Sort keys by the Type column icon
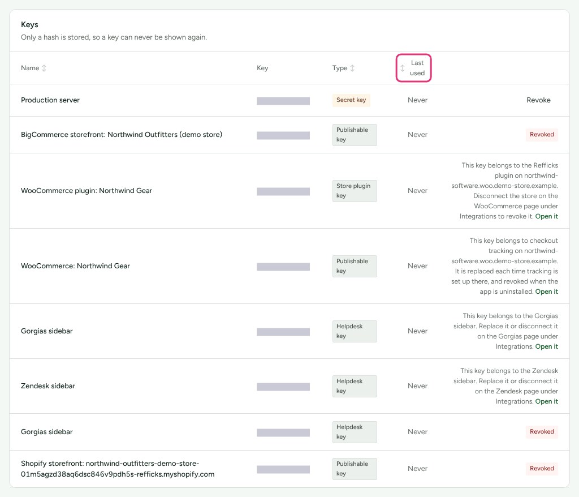579x497 pixels. (x=352, y=68)
